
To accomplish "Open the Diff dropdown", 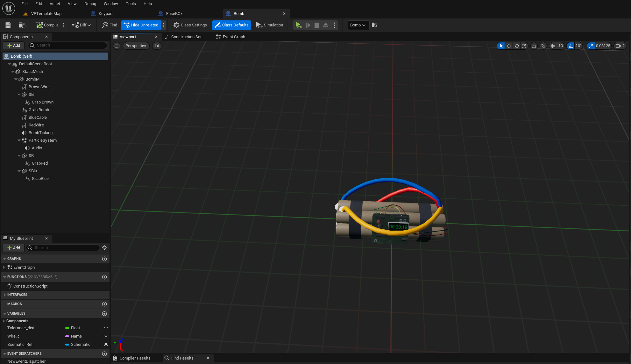I will tap(82, 25).
